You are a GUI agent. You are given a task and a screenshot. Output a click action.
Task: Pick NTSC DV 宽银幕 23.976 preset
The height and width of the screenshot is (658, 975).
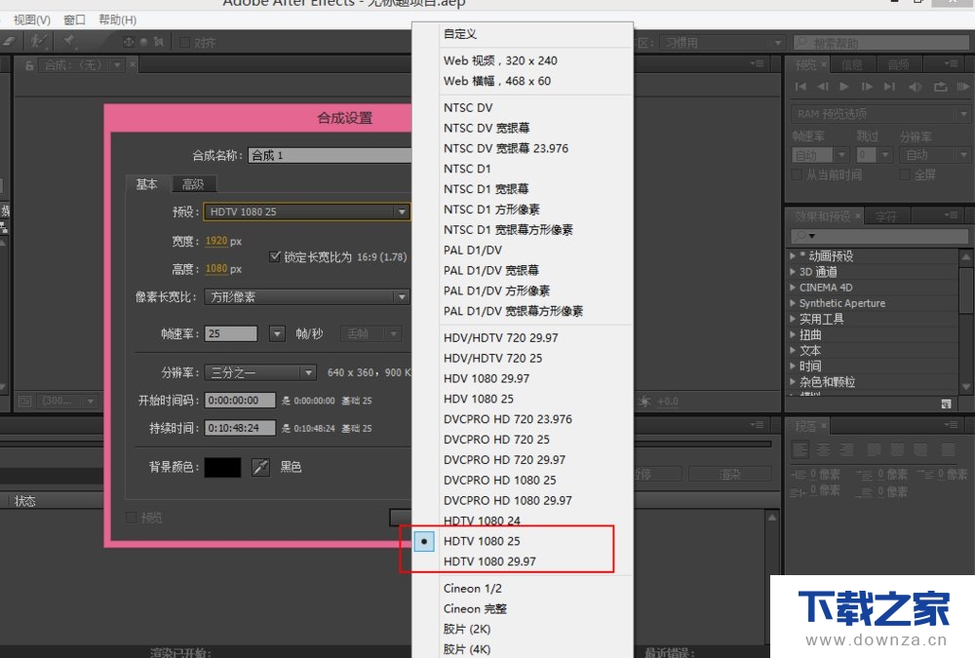coord(505,148)
